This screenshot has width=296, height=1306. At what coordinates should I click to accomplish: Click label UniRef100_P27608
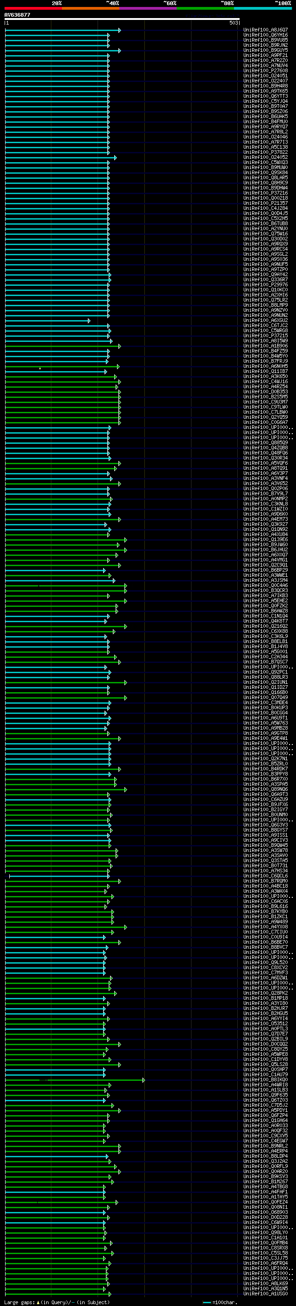pos(265,70)
